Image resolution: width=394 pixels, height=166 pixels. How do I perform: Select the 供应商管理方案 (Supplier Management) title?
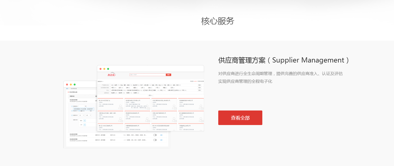coord(284,60)
